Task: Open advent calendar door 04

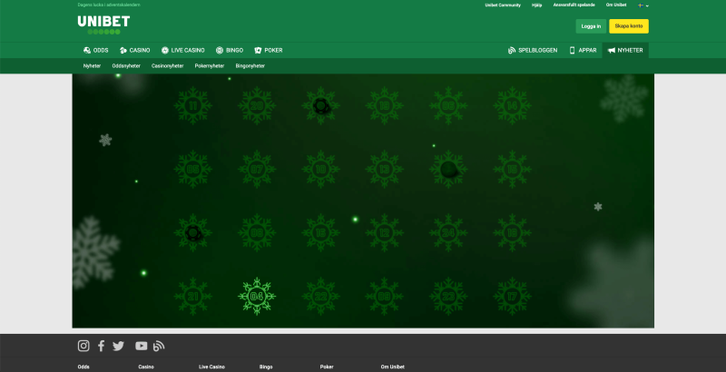Action: click(x=257, y=296)
